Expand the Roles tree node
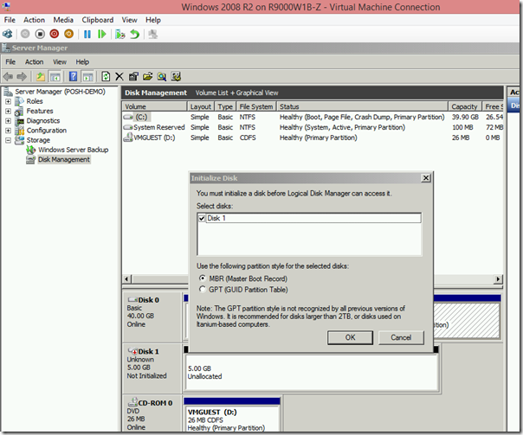The height and width of the screenshot is (435, 523). point(8,101)
